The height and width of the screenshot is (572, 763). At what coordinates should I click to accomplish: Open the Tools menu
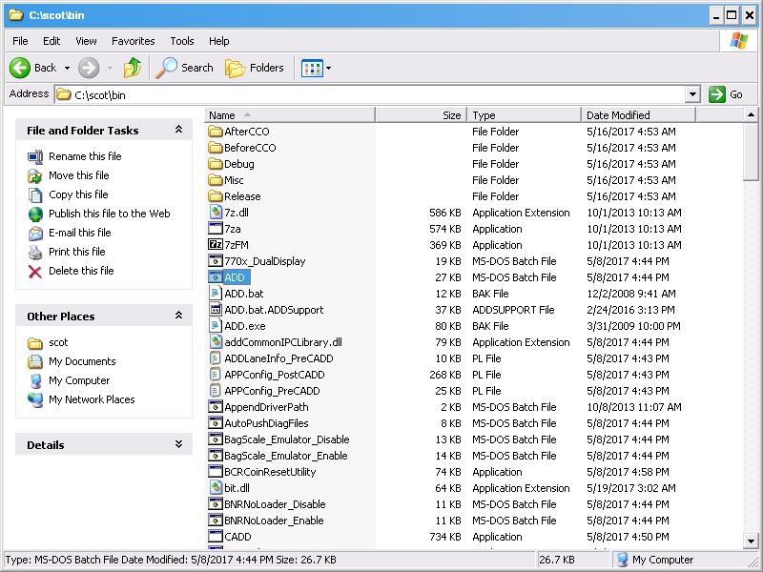click(182, 41)
